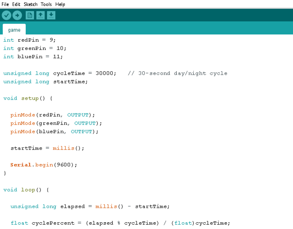Select the game sketch tab
Viewport: 293px width, 229px height.
[14, 30]
